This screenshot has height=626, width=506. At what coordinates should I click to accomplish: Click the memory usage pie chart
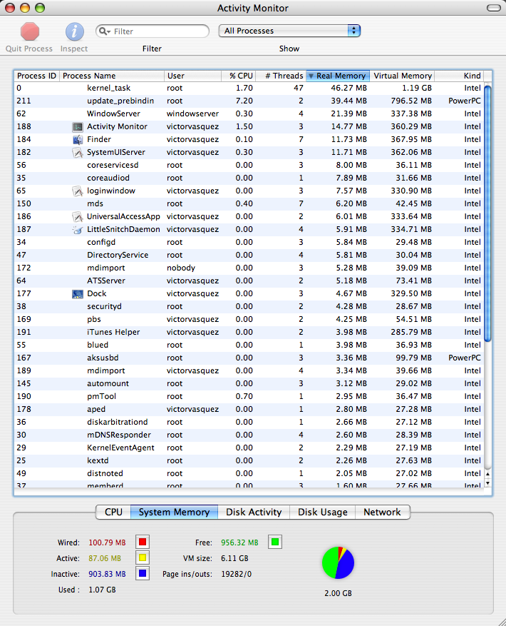[x=338, y=562]
